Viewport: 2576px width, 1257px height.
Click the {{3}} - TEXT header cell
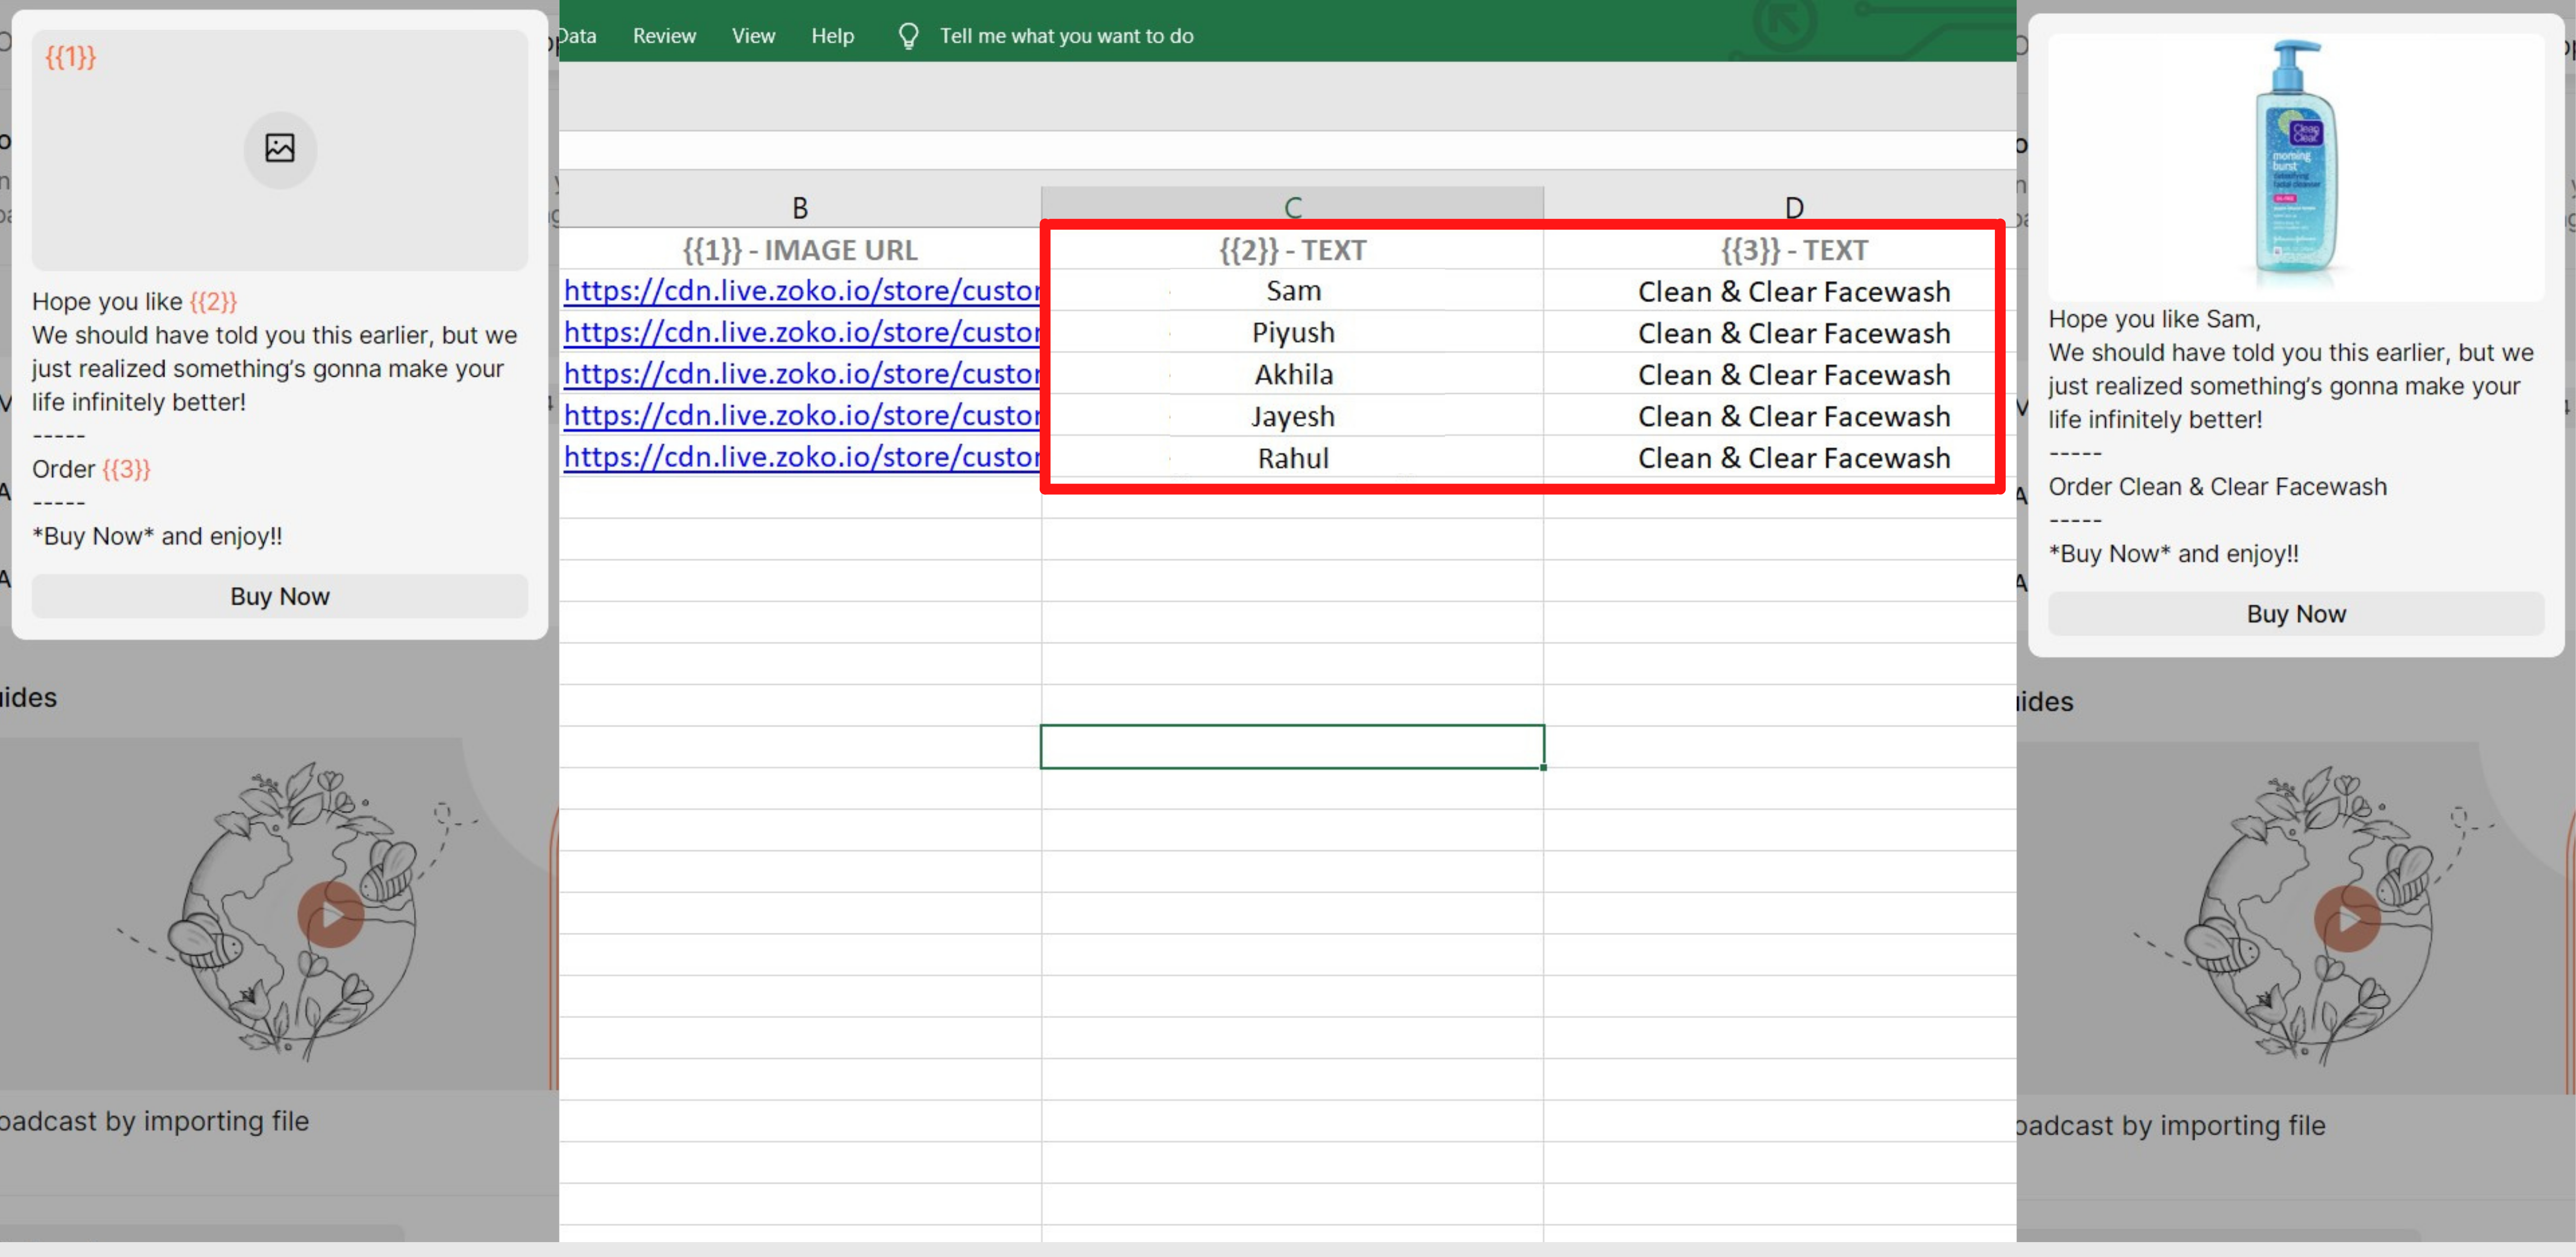1794,250
